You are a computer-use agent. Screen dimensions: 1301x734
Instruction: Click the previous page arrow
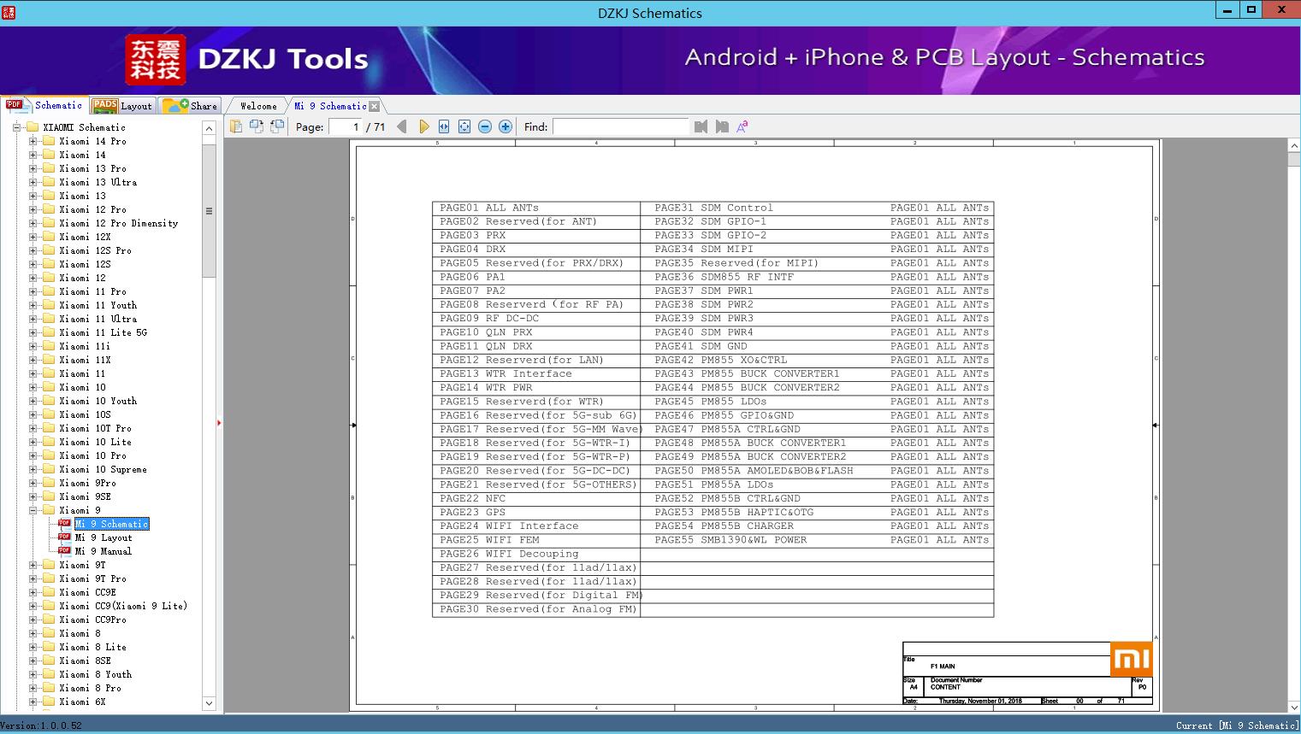click(x=402, y=126)
